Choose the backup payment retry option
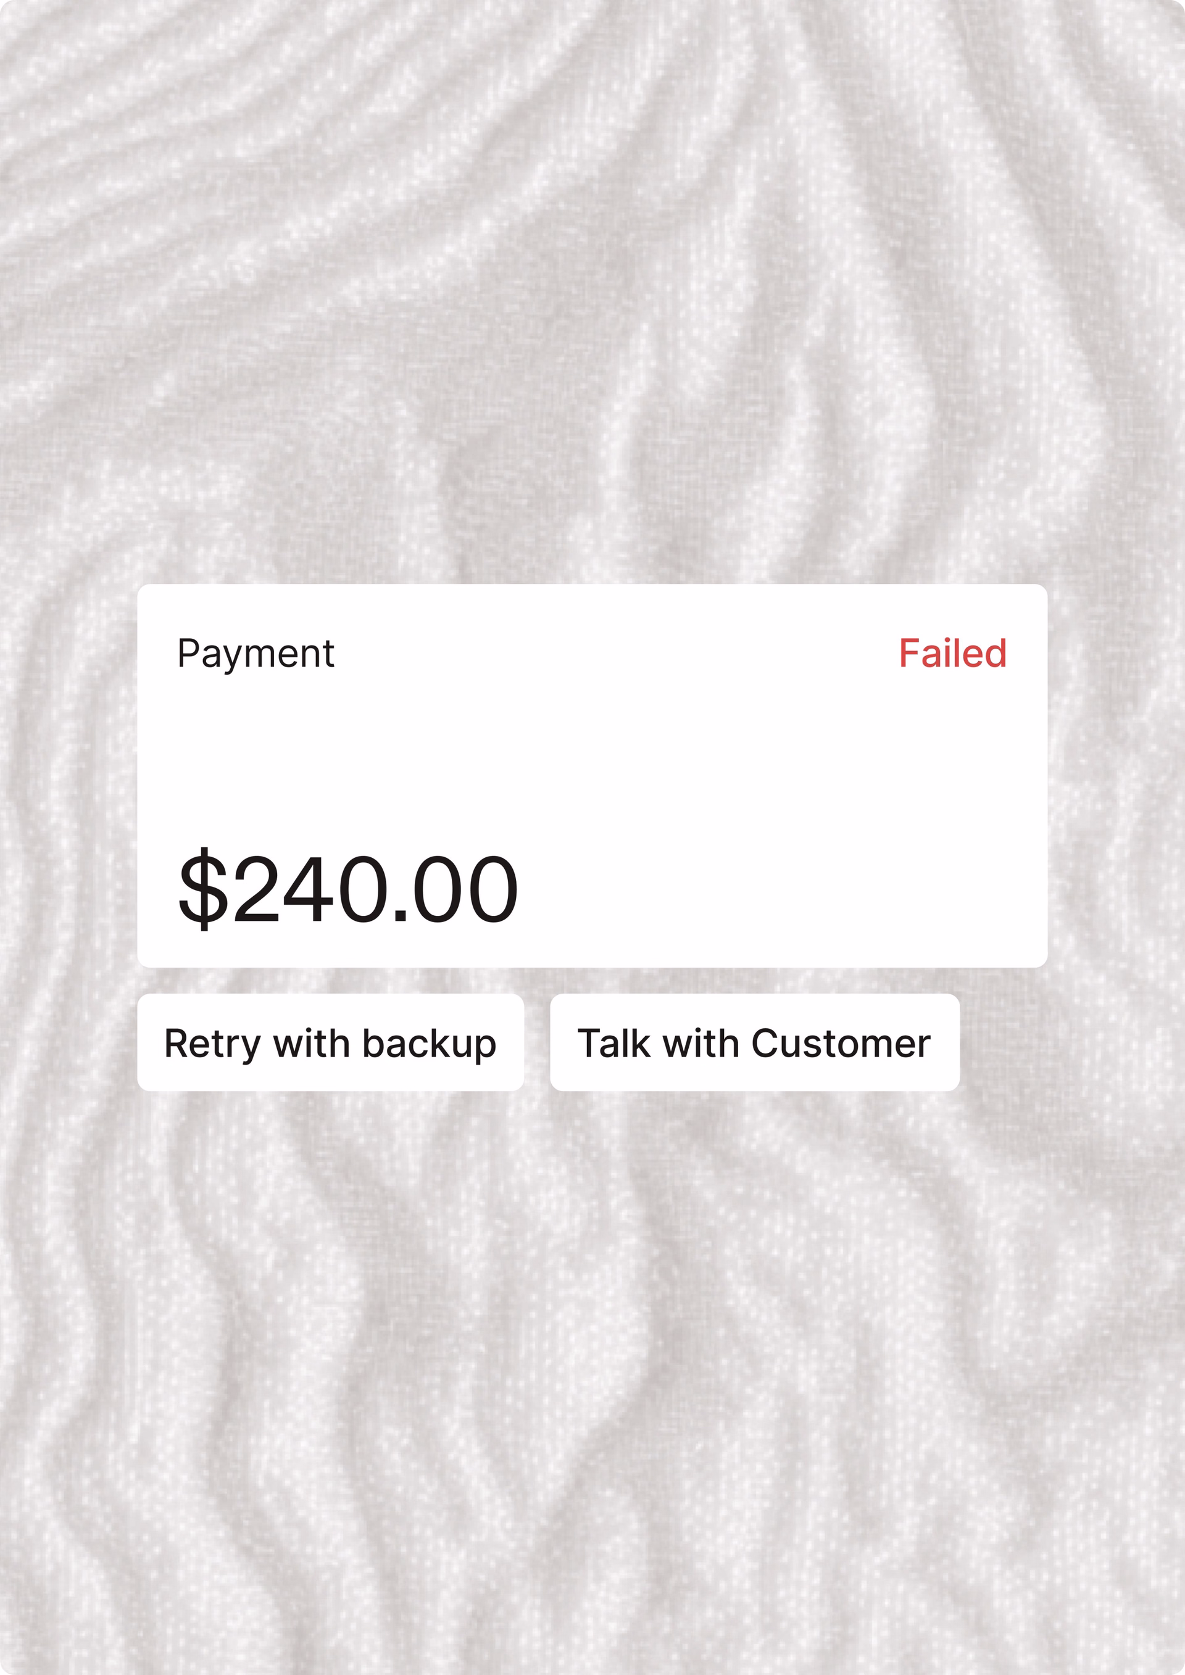The height and width of the screenshot is (1675, 1185). 330,1042
